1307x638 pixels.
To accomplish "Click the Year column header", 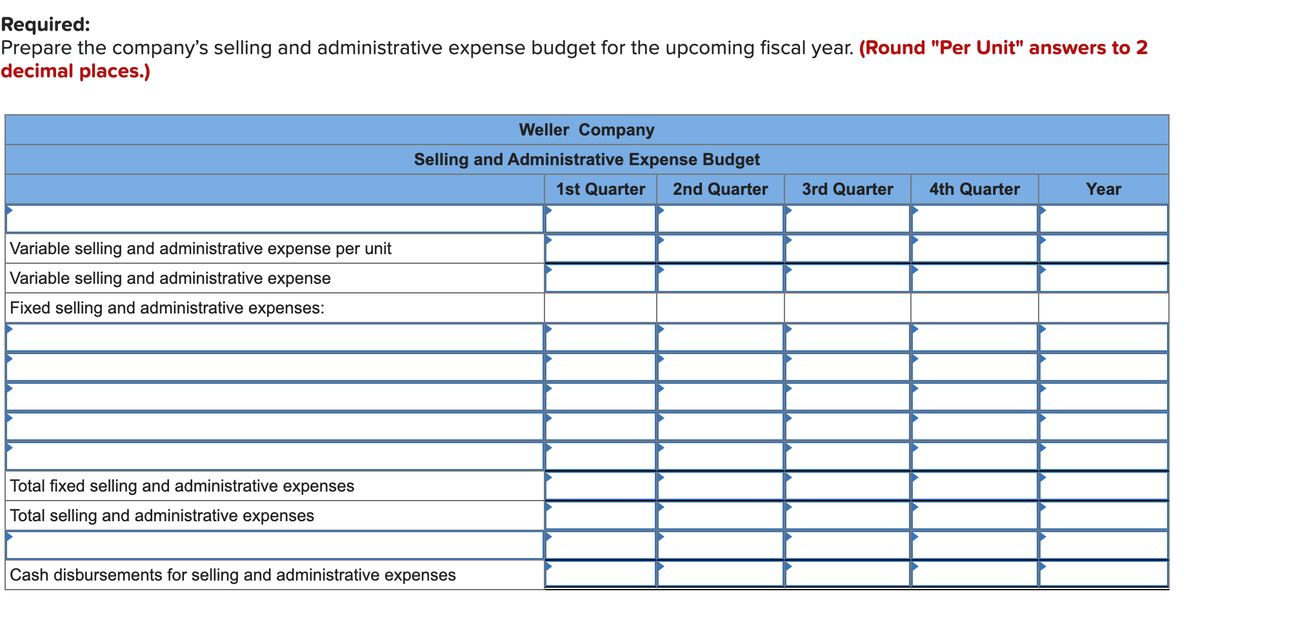I will tap(1104, 189).
